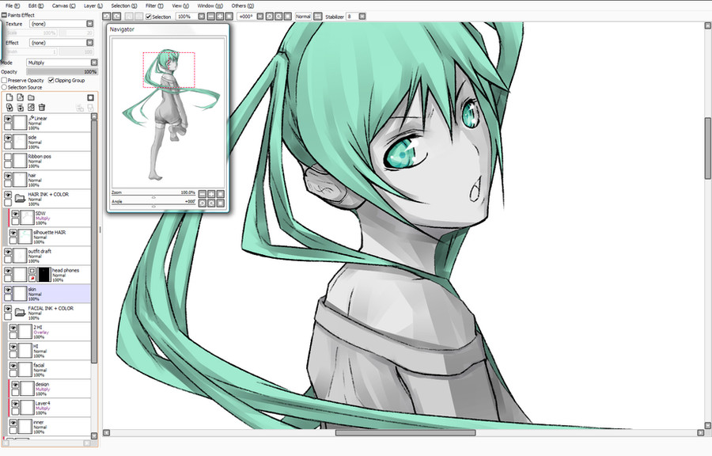Image resolution: width=712 pixels, height=456 pixels.
Task: Show the Ribbon pos layer visibility box
Action: tap(8, 158)
